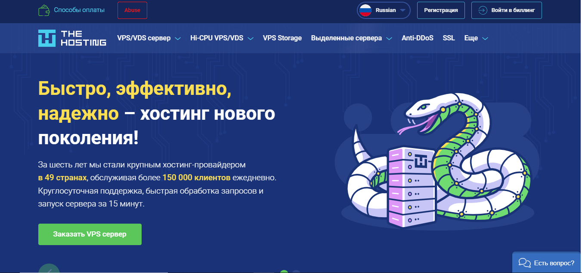Click the Регистрация button
The height and width of the screenshot is (273, 582).
pos(441,10)
